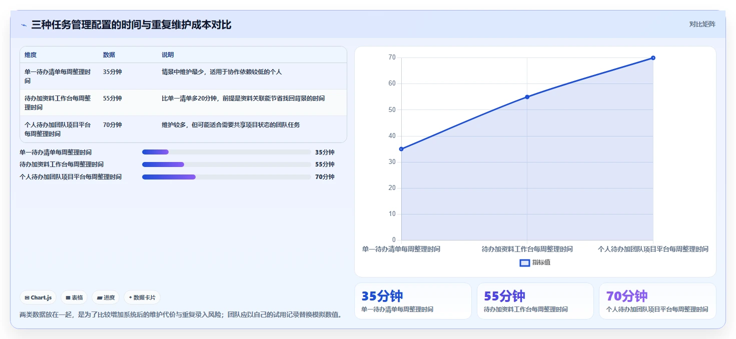Click the 70分钟 label beside progress bar
This screenshot has width=736, height=339.
tap(325, 177)
